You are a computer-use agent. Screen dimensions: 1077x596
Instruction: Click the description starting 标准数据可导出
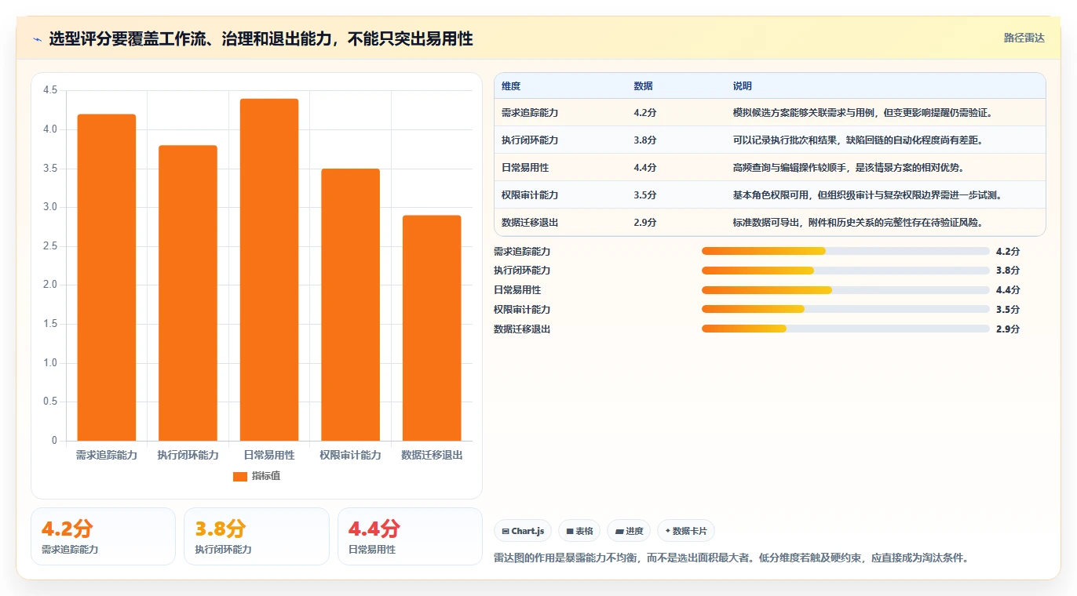(858, 223)
